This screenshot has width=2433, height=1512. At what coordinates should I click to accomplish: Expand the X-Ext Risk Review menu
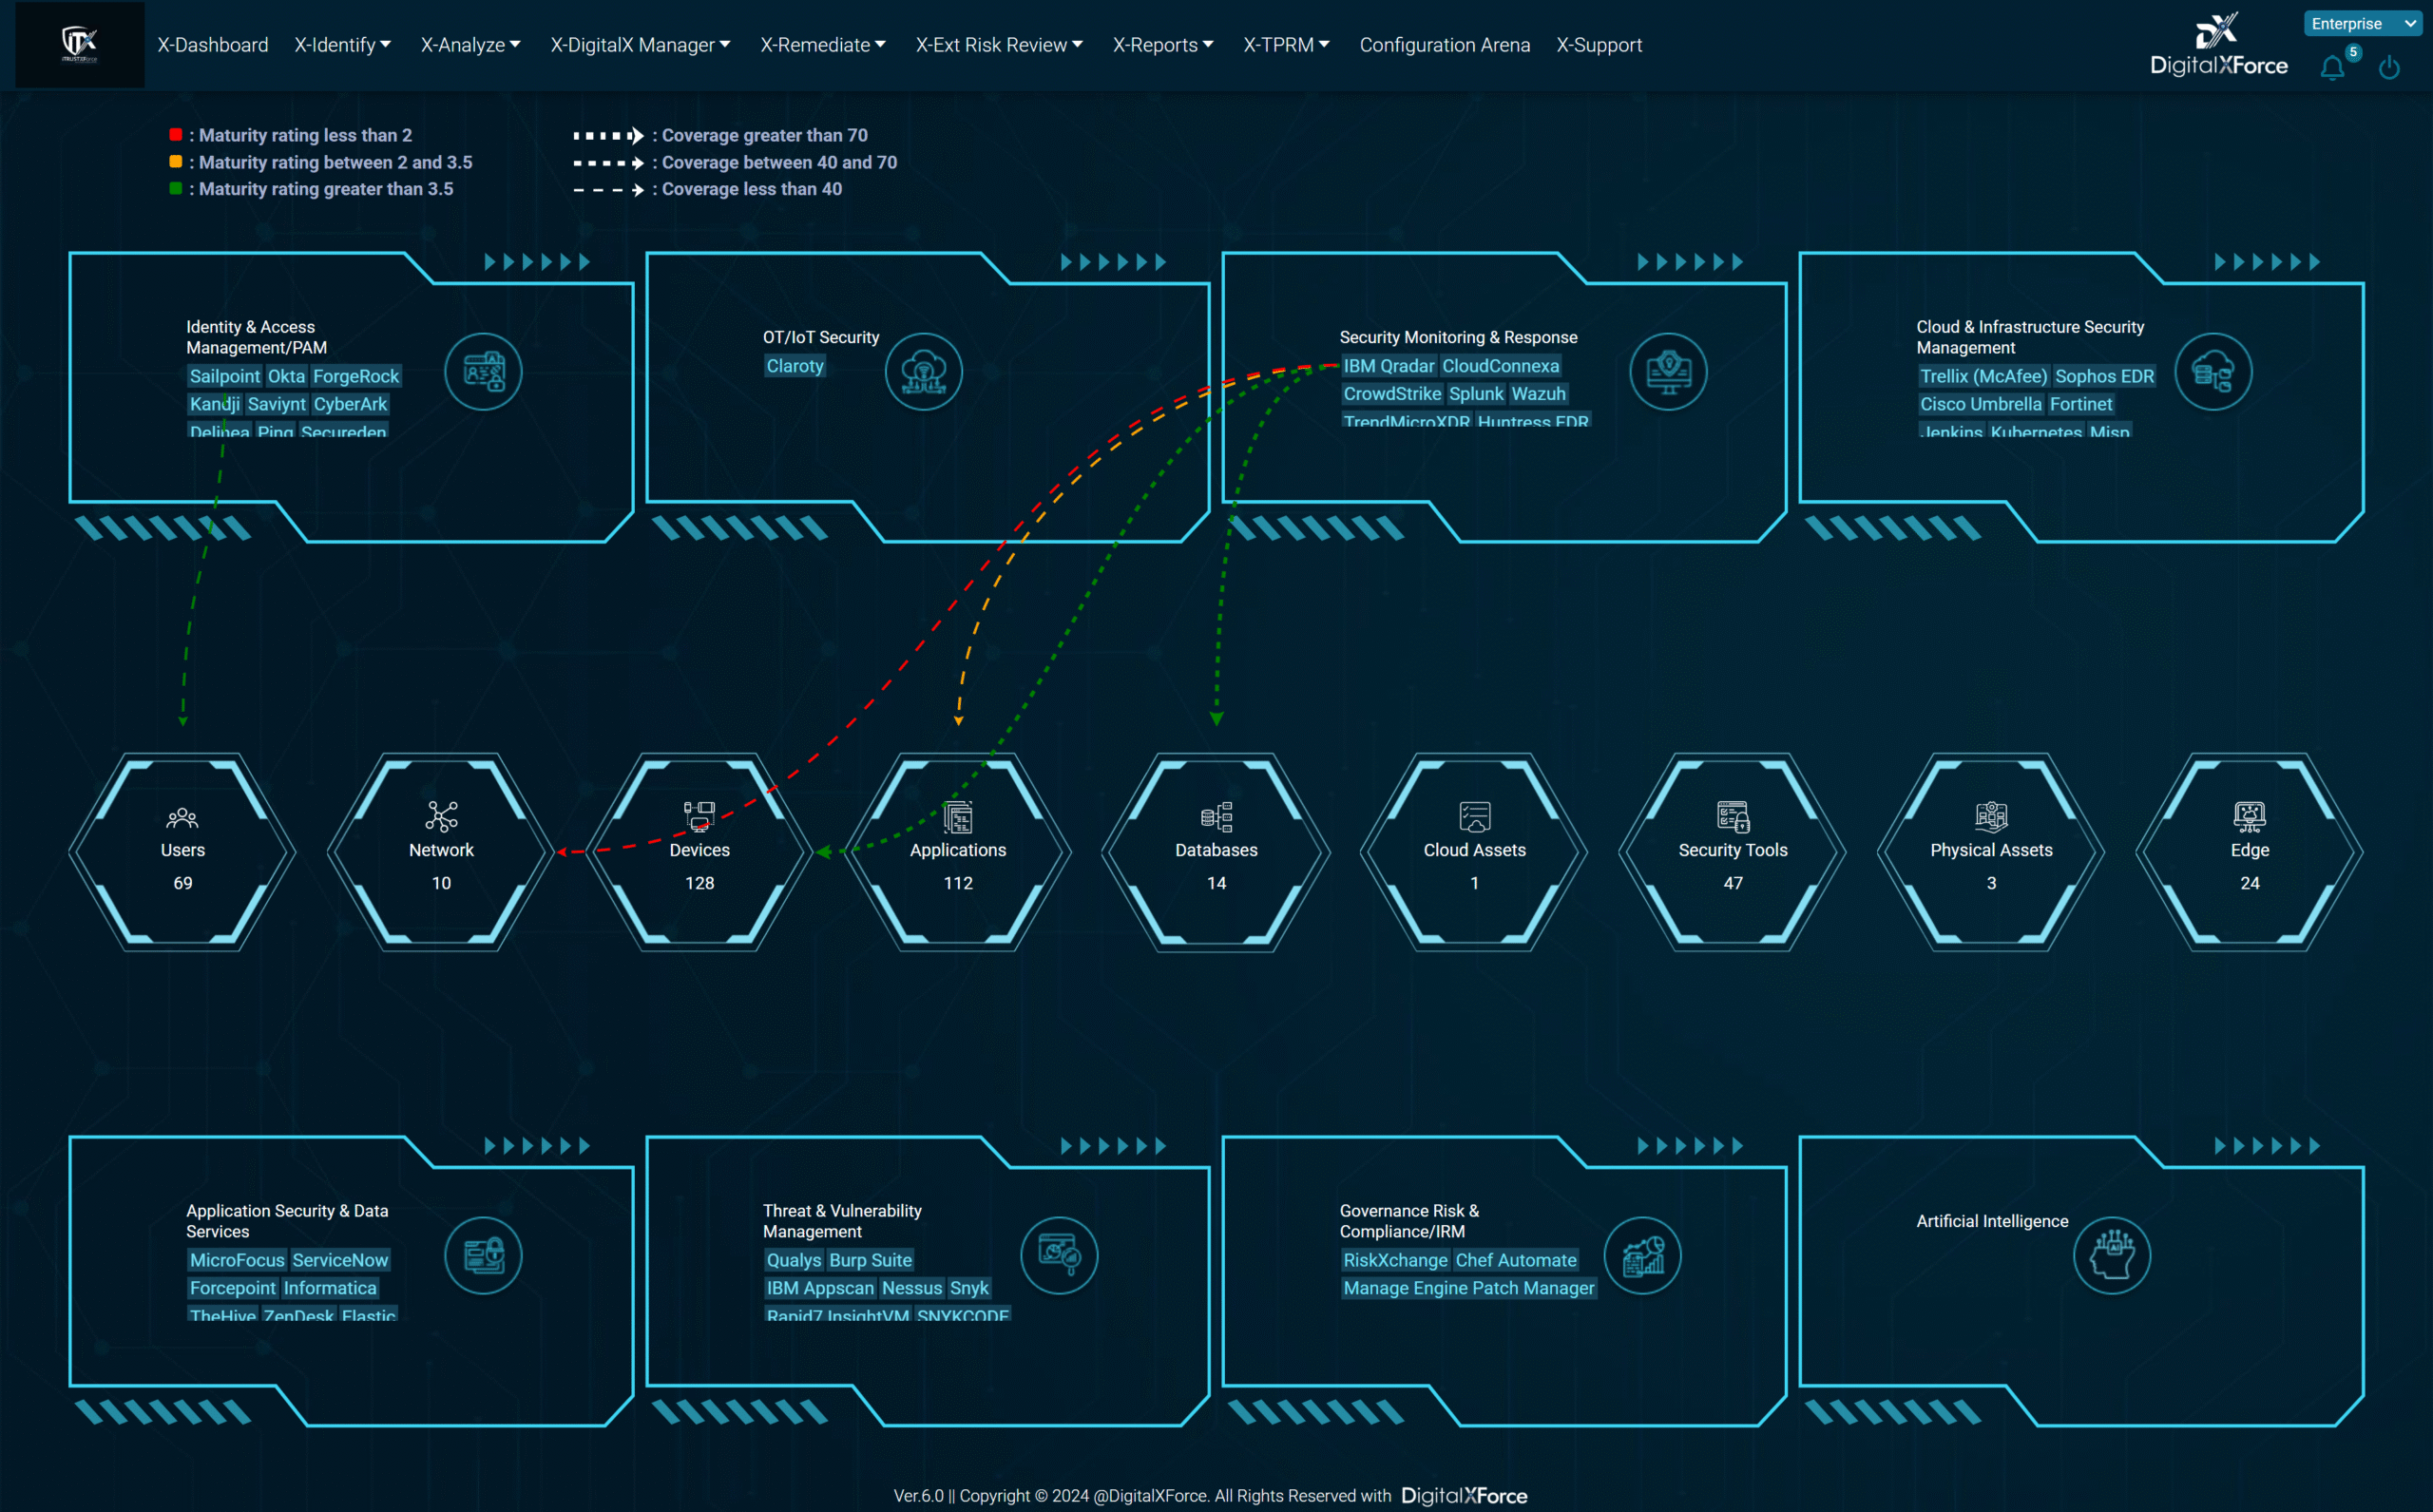click(x=1000, y=45)
